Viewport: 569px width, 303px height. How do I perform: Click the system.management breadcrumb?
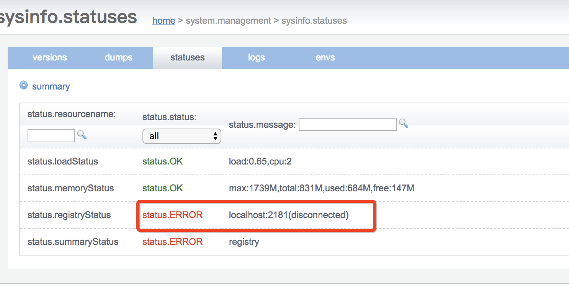coord(228,21)
